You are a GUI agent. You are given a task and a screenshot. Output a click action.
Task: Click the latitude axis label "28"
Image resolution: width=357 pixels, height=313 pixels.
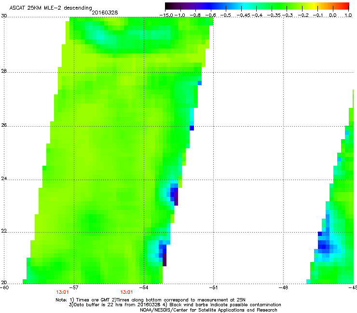coord(4,71)
